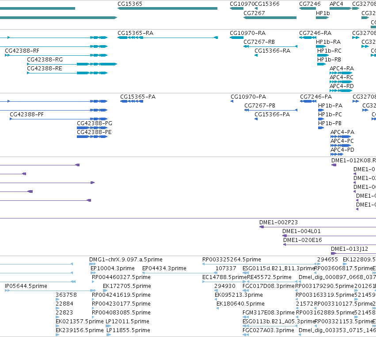Click the LP11855.5prime label
Image resolution: width=376 pixels, height=337 pixels.
128,330
